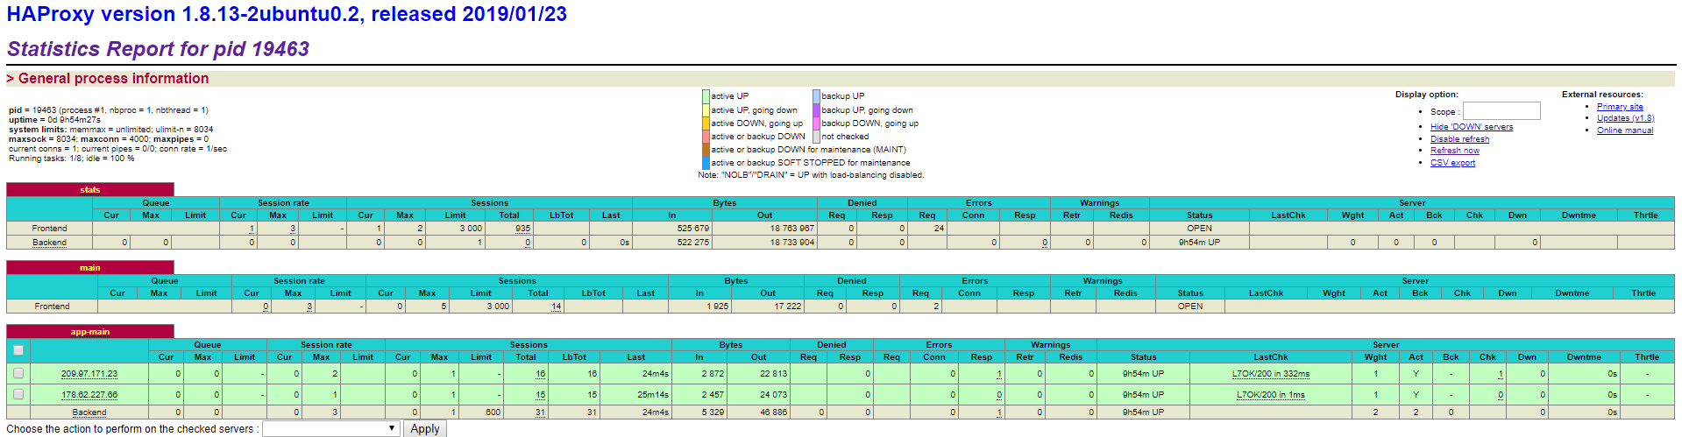Click the Hide 'DOWN' servers link

(x=1472, y=127)
